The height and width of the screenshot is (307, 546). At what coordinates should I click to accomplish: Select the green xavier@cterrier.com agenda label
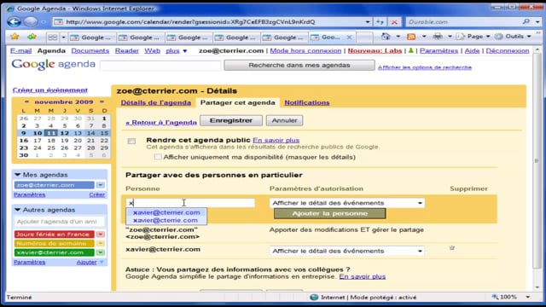click(x=55, y=252)
